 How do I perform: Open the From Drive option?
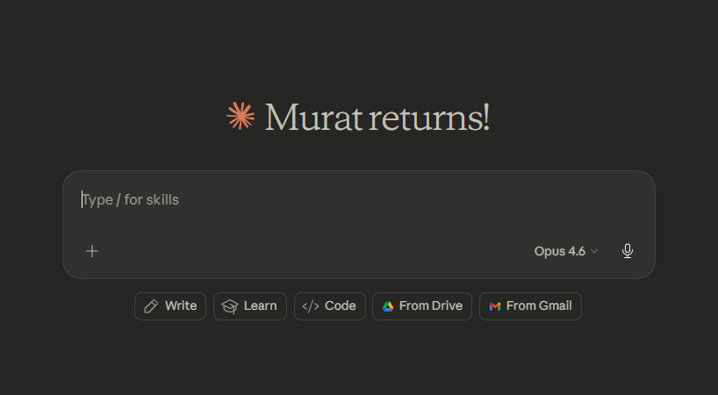click(x=422, y=306)
